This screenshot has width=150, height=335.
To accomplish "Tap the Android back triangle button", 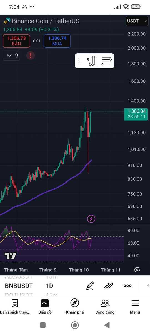I will point(107,325).
